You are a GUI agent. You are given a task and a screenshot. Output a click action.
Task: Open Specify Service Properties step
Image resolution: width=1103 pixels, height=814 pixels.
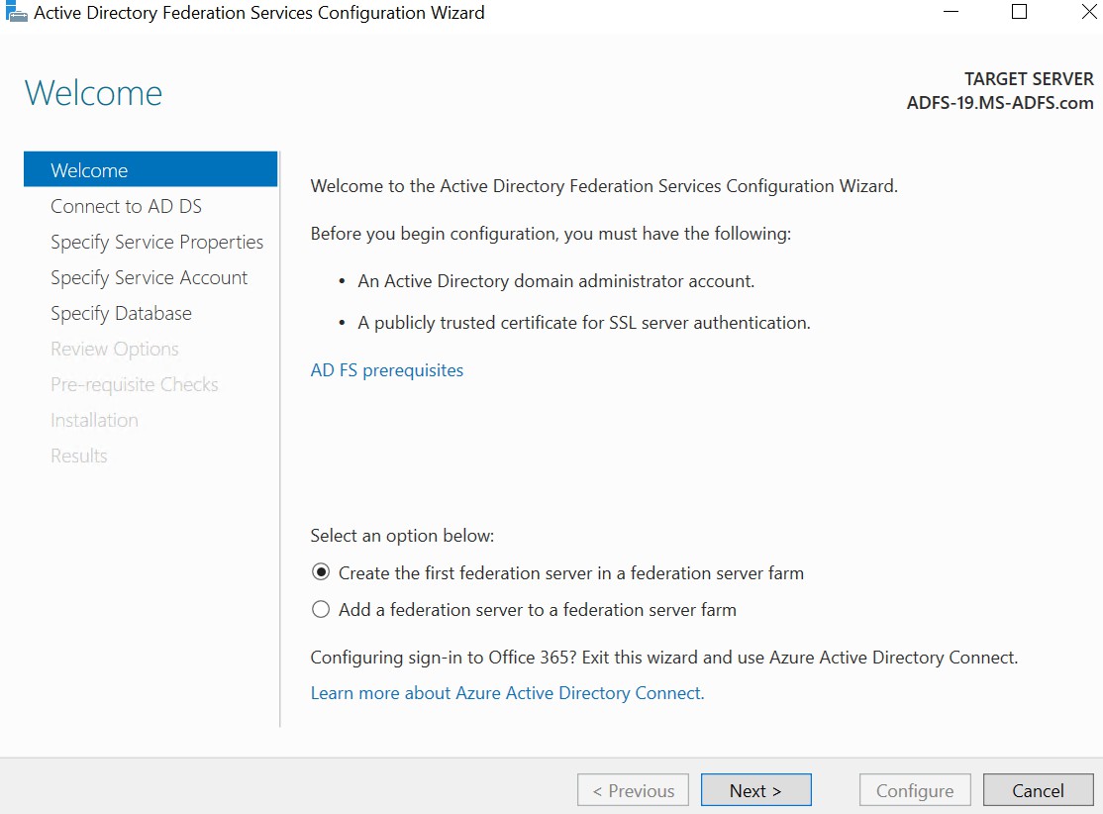click(156, 242)
